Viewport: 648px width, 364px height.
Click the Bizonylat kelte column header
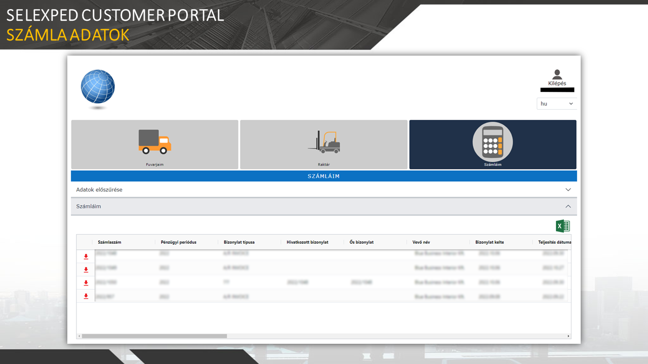tap(490, 242)
